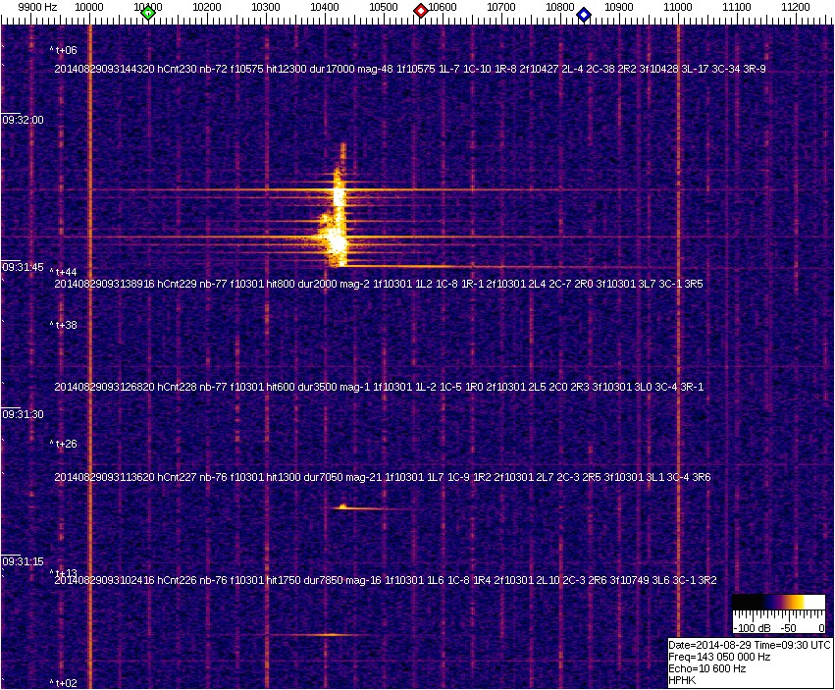Click the 09:31:15 time label
The height and width of the screenshot is (690, 835).
tap(23, 561)
